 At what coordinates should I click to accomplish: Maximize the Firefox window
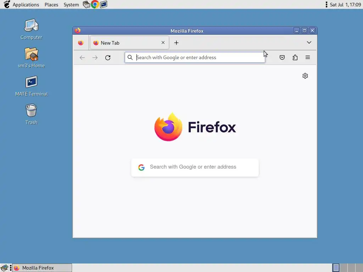[305, 30]
